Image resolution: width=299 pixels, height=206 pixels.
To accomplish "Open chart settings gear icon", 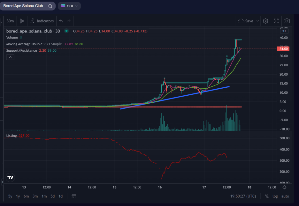I will pyautogui.click(x=265, y=21).
